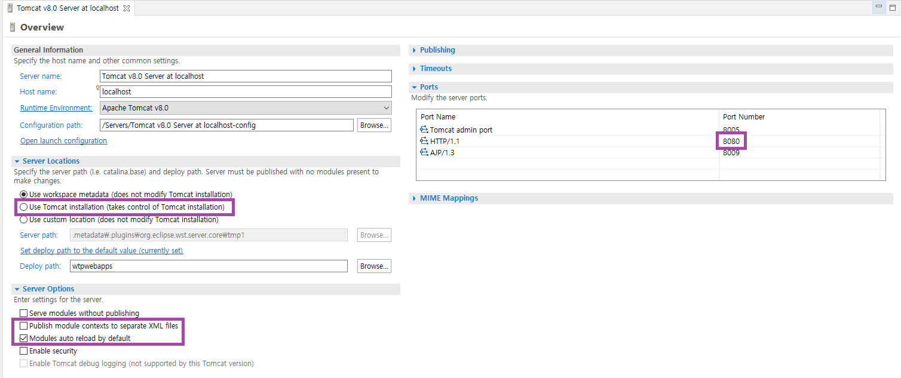Click the AJP/1.3 port row icon
This screenshot has width=901, height=378.
424,152
